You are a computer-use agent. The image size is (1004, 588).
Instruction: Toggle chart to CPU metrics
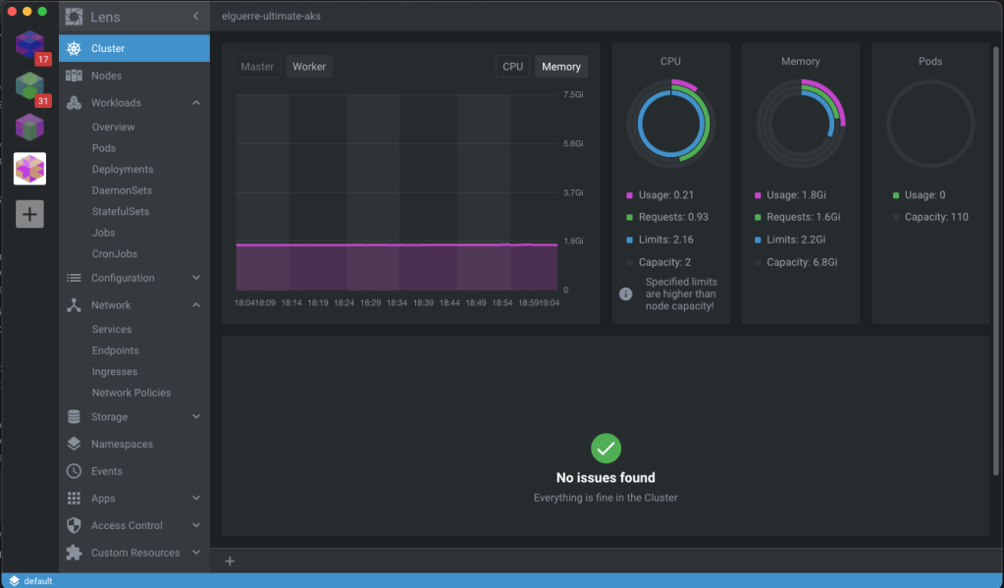click(512, 67)
